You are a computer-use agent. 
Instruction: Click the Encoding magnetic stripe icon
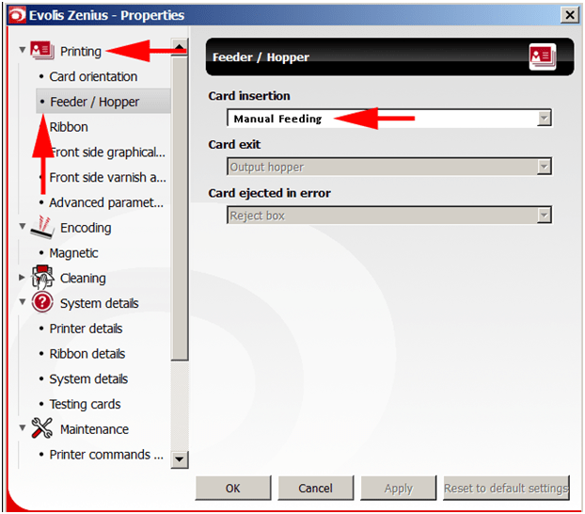[x=42, y=227]
